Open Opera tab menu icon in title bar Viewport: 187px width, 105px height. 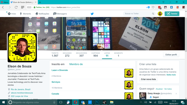[163, 2]
